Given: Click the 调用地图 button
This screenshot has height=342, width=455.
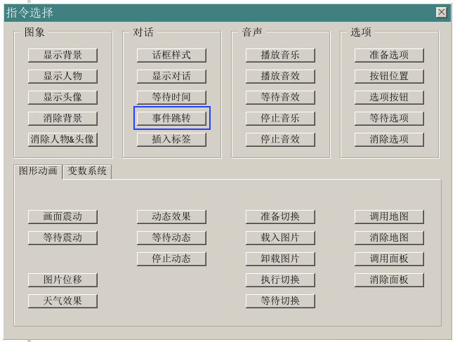Looking at the screenshot, I should pyautogui.click(x=389, y=217).
